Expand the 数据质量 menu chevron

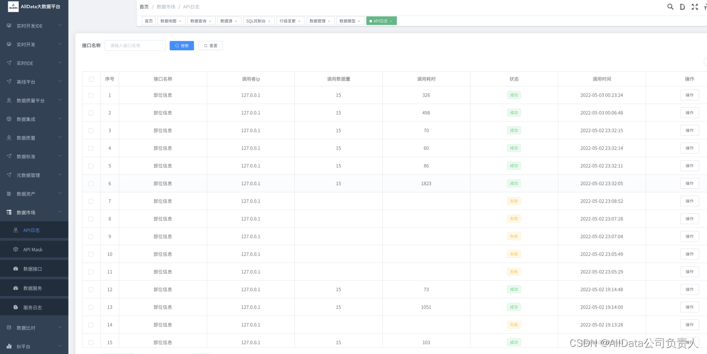(x=60, y=138)
